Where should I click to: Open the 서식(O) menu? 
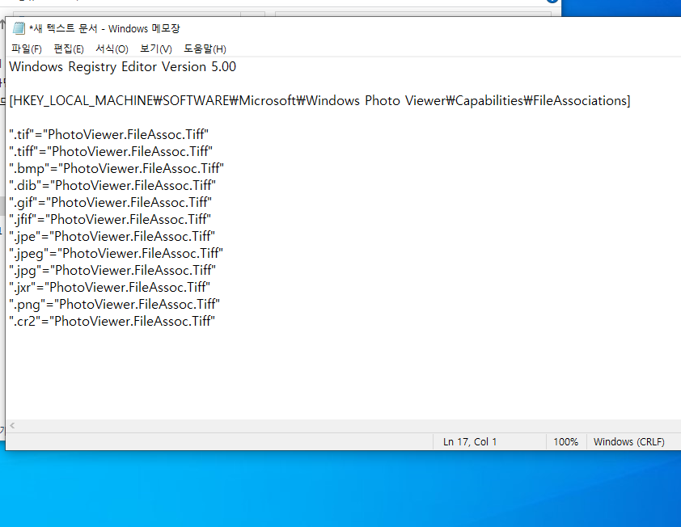pos(112,49)
